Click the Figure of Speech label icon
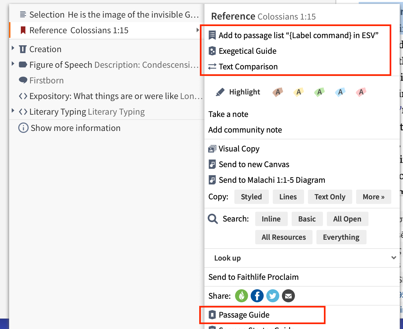 pos(23,64)
